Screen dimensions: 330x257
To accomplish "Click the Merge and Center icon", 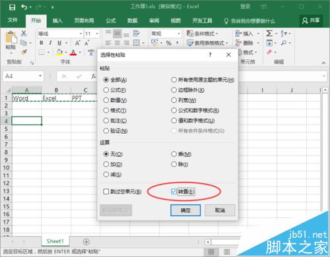I will 137,43.
